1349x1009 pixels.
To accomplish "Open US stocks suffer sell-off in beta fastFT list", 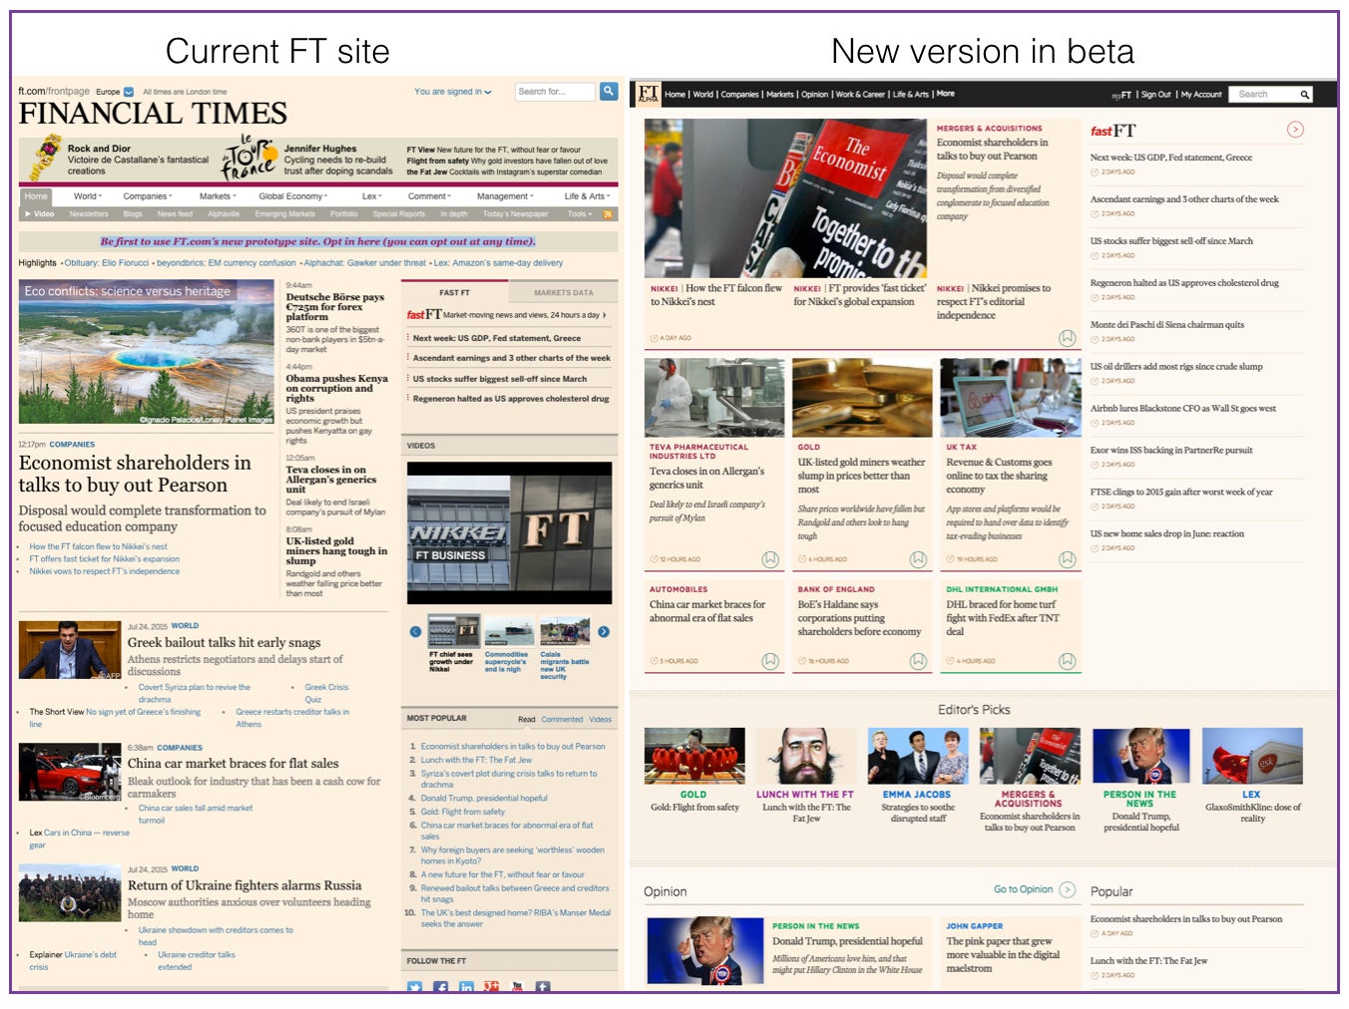I will pyautogui.click(x=1171, y=240).
